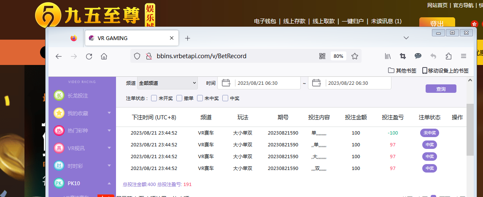
Task: Open a new browser tab with the plus button
Action: point(187,38)
